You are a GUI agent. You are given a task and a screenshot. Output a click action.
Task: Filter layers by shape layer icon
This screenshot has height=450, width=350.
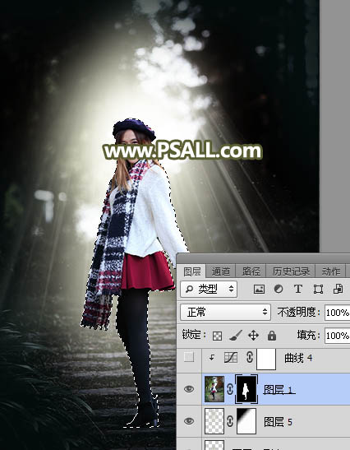pos(318,290)
